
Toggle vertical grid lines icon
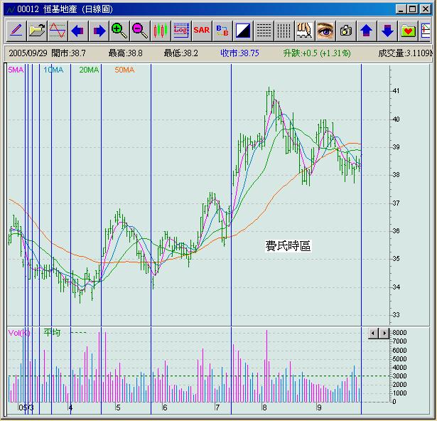[x=284, y=31]
